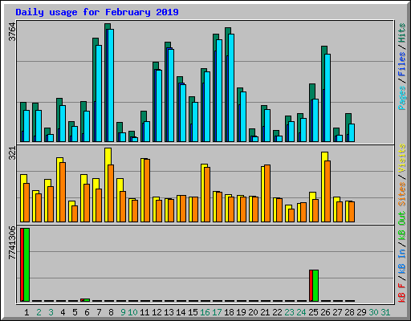Image resolution: width=411 pixels, height=321 pixels.
Task: Click the 'Daily usage for February 2019' title
Action: pyautogui.click(x=97, y=12)
